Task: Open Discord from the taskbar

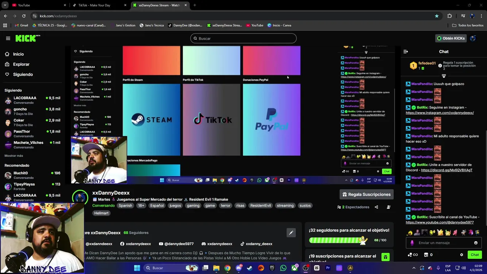Action: 239,268
